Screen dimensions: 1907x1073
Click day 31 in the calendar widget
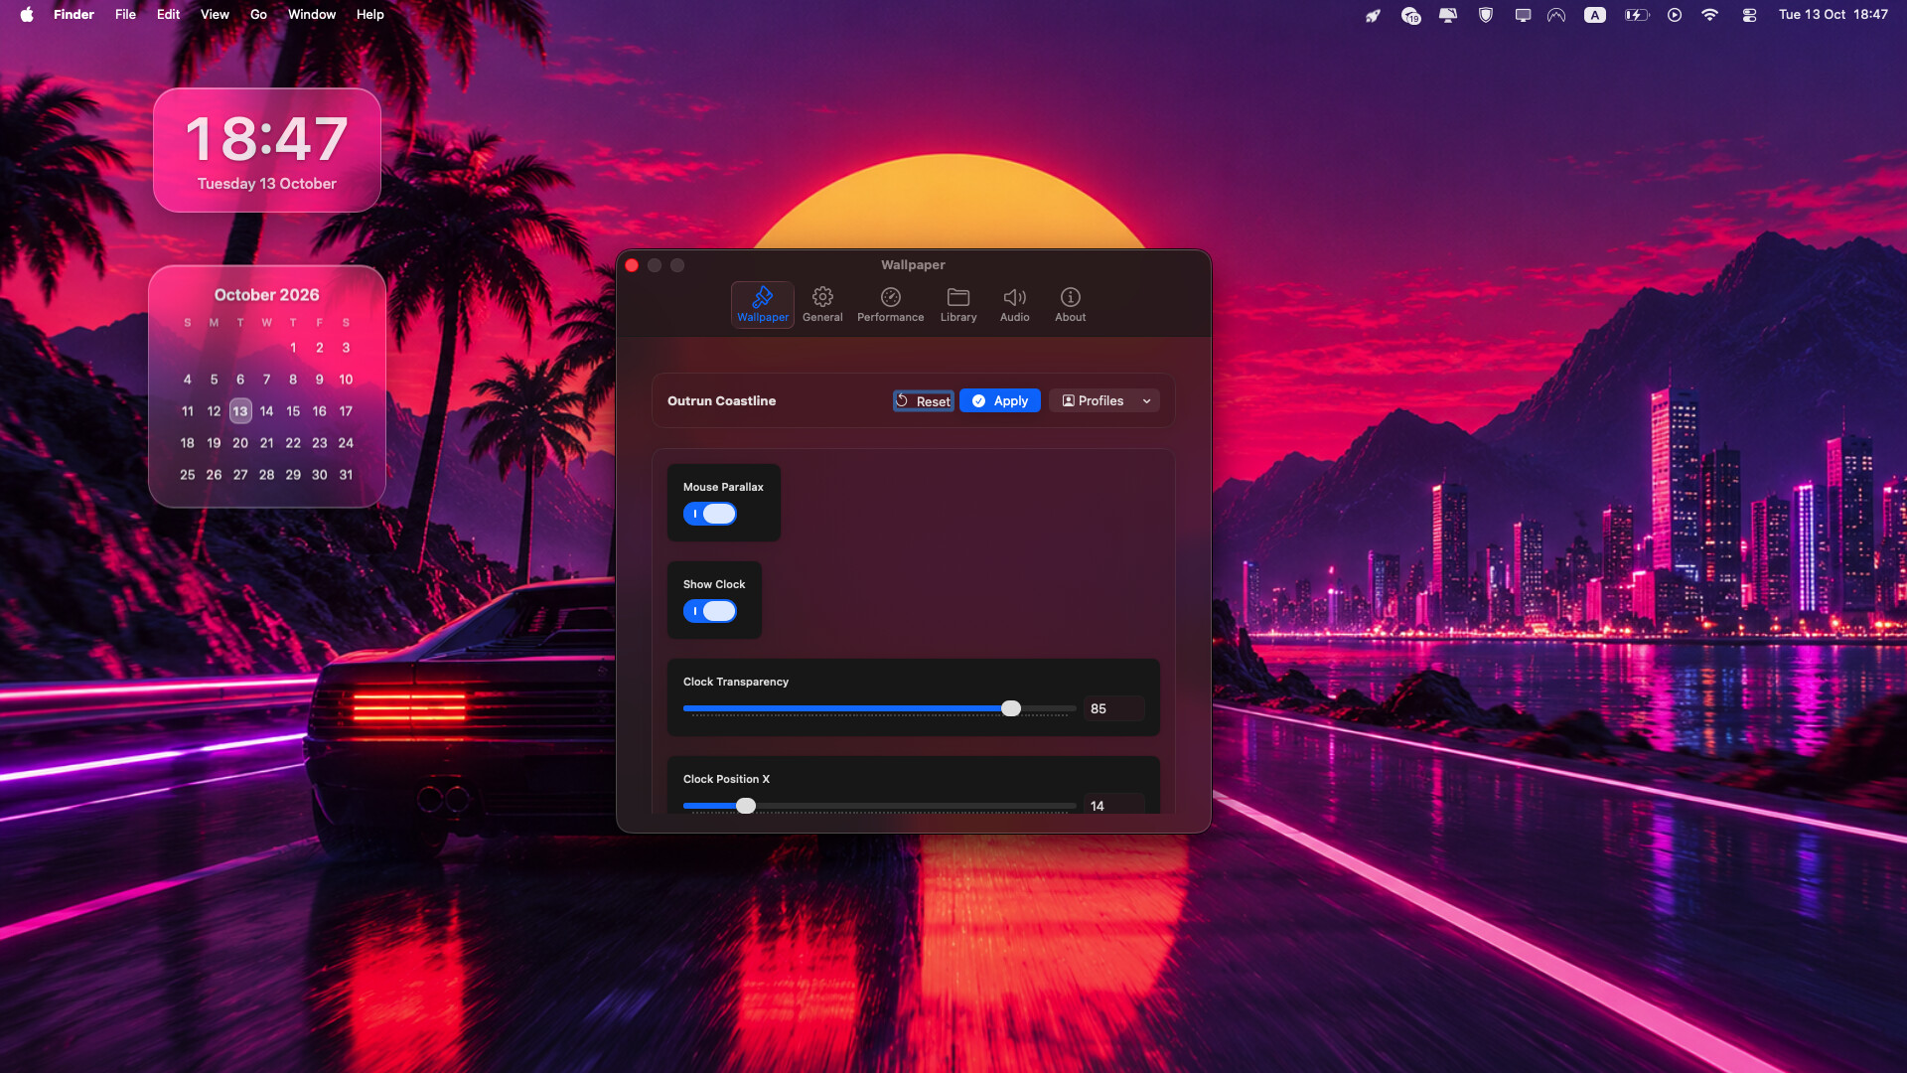[346, 475]
